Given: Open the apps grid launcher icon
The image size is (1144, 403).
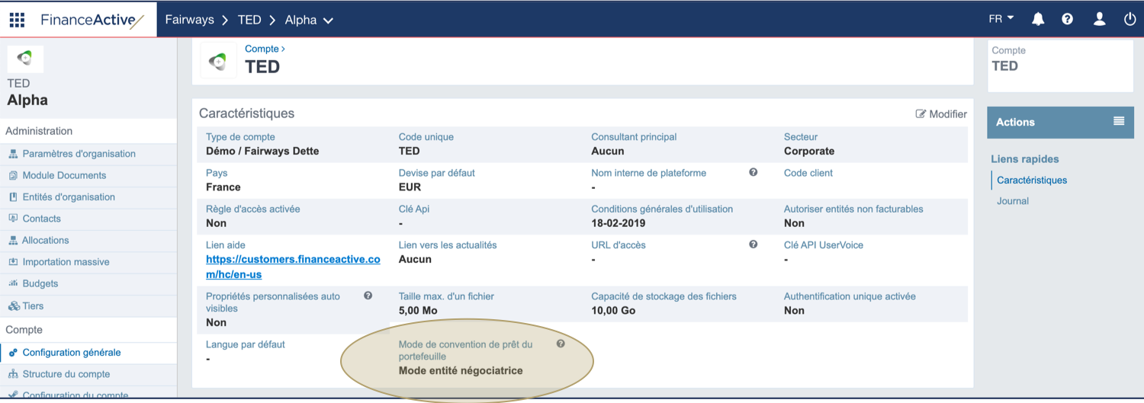Looking at the screenshot, I should point(17,20).
